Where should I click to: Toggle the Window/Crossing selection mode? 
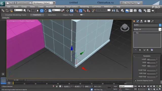[x=37, y=11]
